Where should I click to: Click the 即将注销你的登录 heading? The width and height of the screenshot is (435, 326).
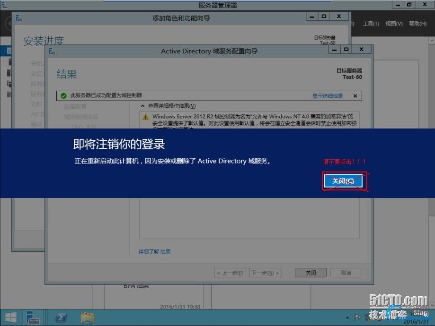click(119, 144)
